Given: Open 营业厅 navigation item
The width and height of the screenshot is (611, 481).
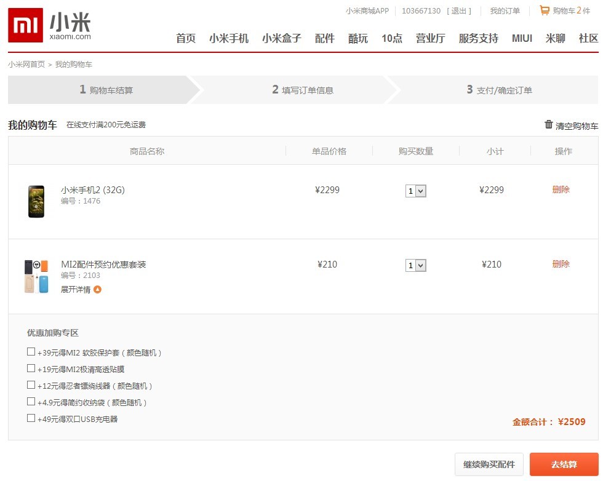Looking at the screenshot, I should click(x=431, y=38).
